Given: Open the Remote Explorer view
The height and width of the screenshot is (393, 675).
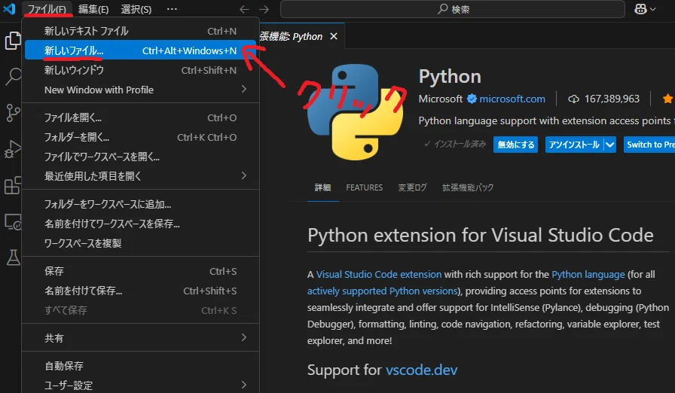Looking at the screenshot, I should point(13,221).
